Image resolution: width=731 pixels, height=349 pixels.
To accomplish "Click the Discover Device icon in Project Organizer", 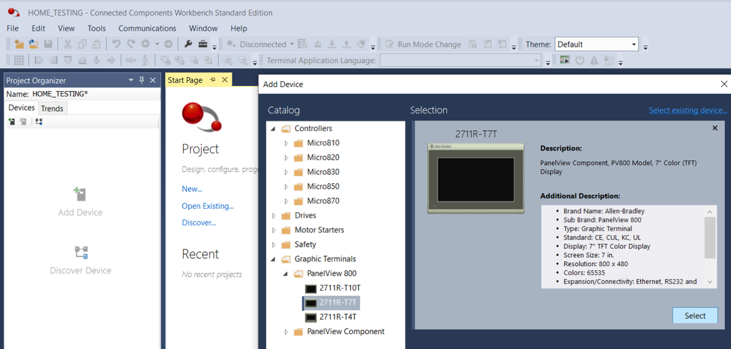I will pos(80,253).
